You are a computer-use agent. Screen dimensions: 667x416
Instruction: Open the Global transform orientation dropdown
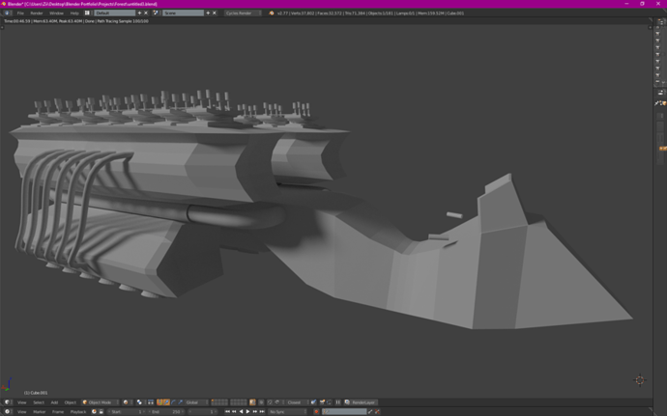pos(196,402)
